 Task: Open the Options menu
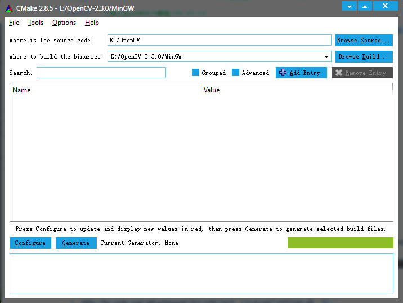coord(64,23)
